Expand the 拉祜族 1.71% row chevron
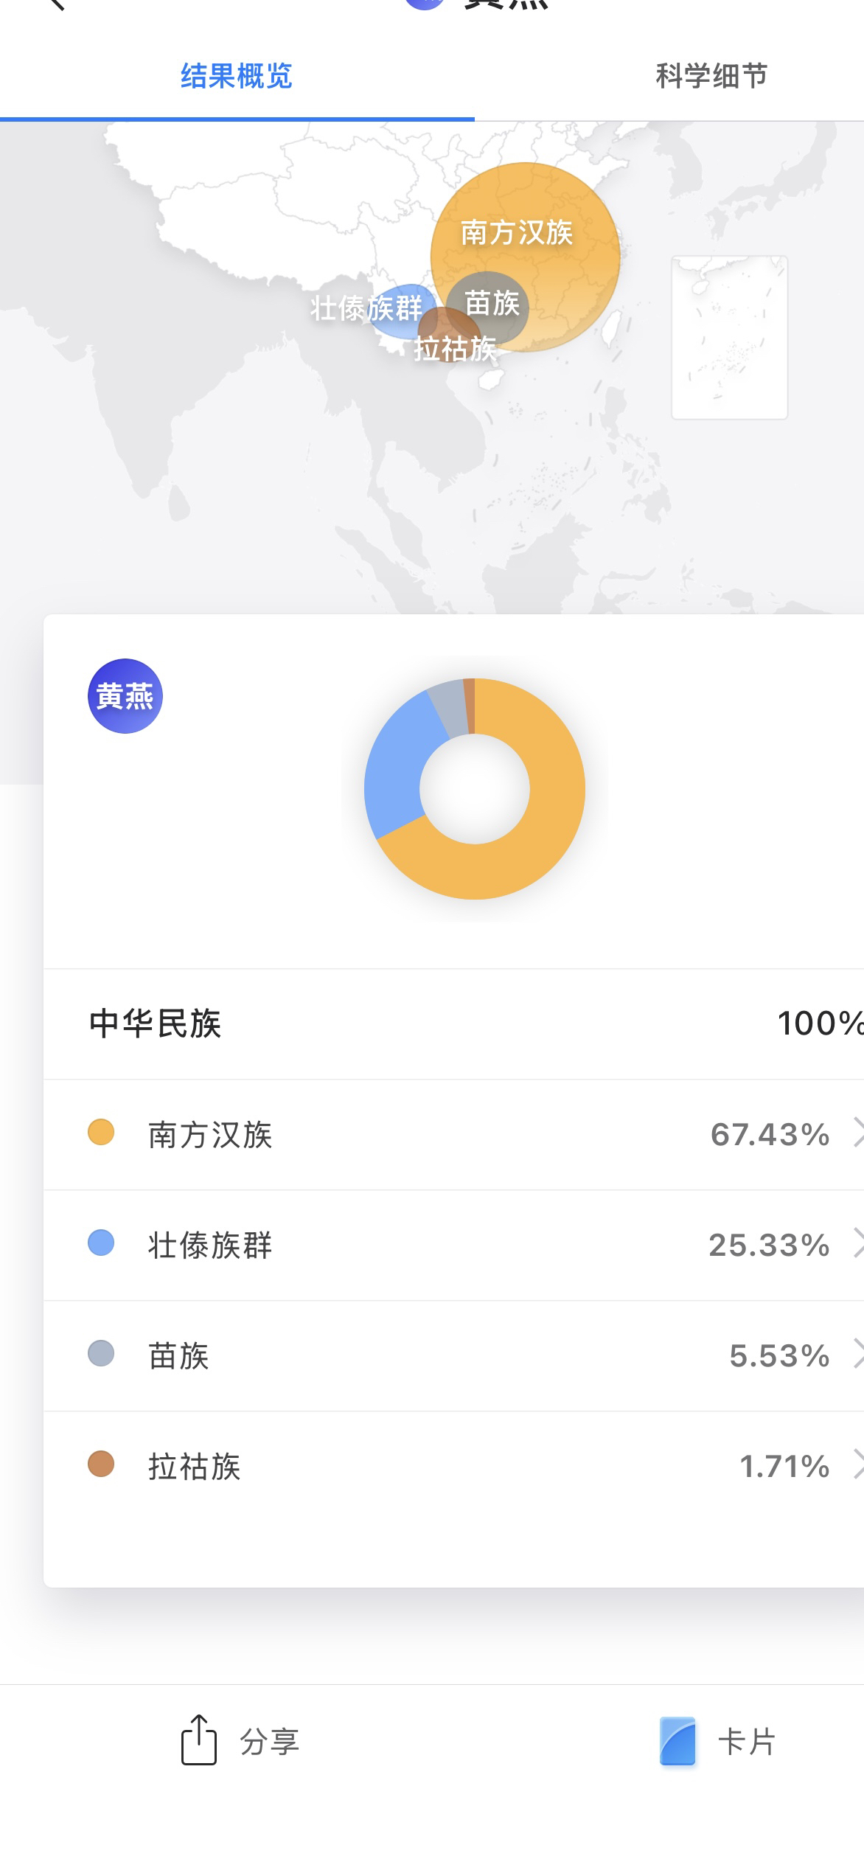Image resolution: width=864 pixels, height=1873 pixels. pos(857,1465)
